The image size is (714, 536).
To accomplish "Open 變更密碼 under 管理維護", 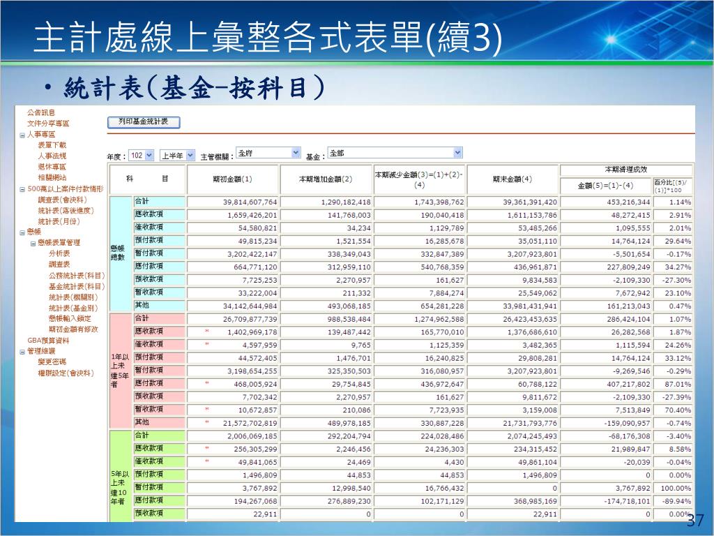I will click(52, 362).
